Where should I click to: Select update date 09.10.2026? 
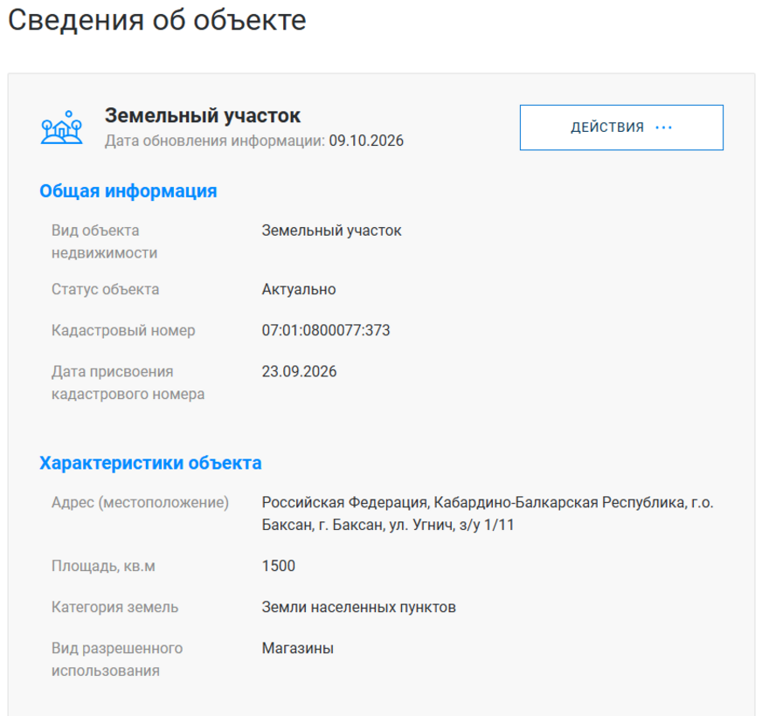366,141
